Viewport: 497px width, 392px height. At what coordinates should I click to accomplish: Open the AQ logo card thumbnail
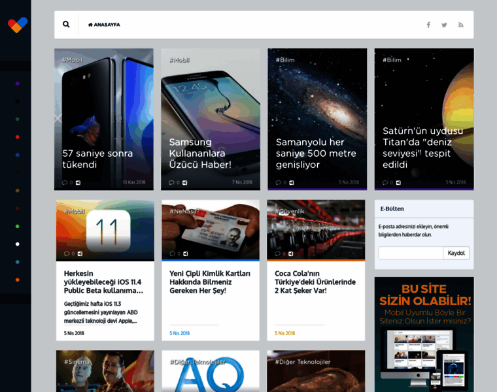pyautogui.click(x=211, y=371)
